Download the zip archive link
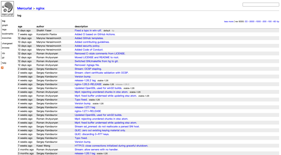281x155 pixels. tap(3, 53)
